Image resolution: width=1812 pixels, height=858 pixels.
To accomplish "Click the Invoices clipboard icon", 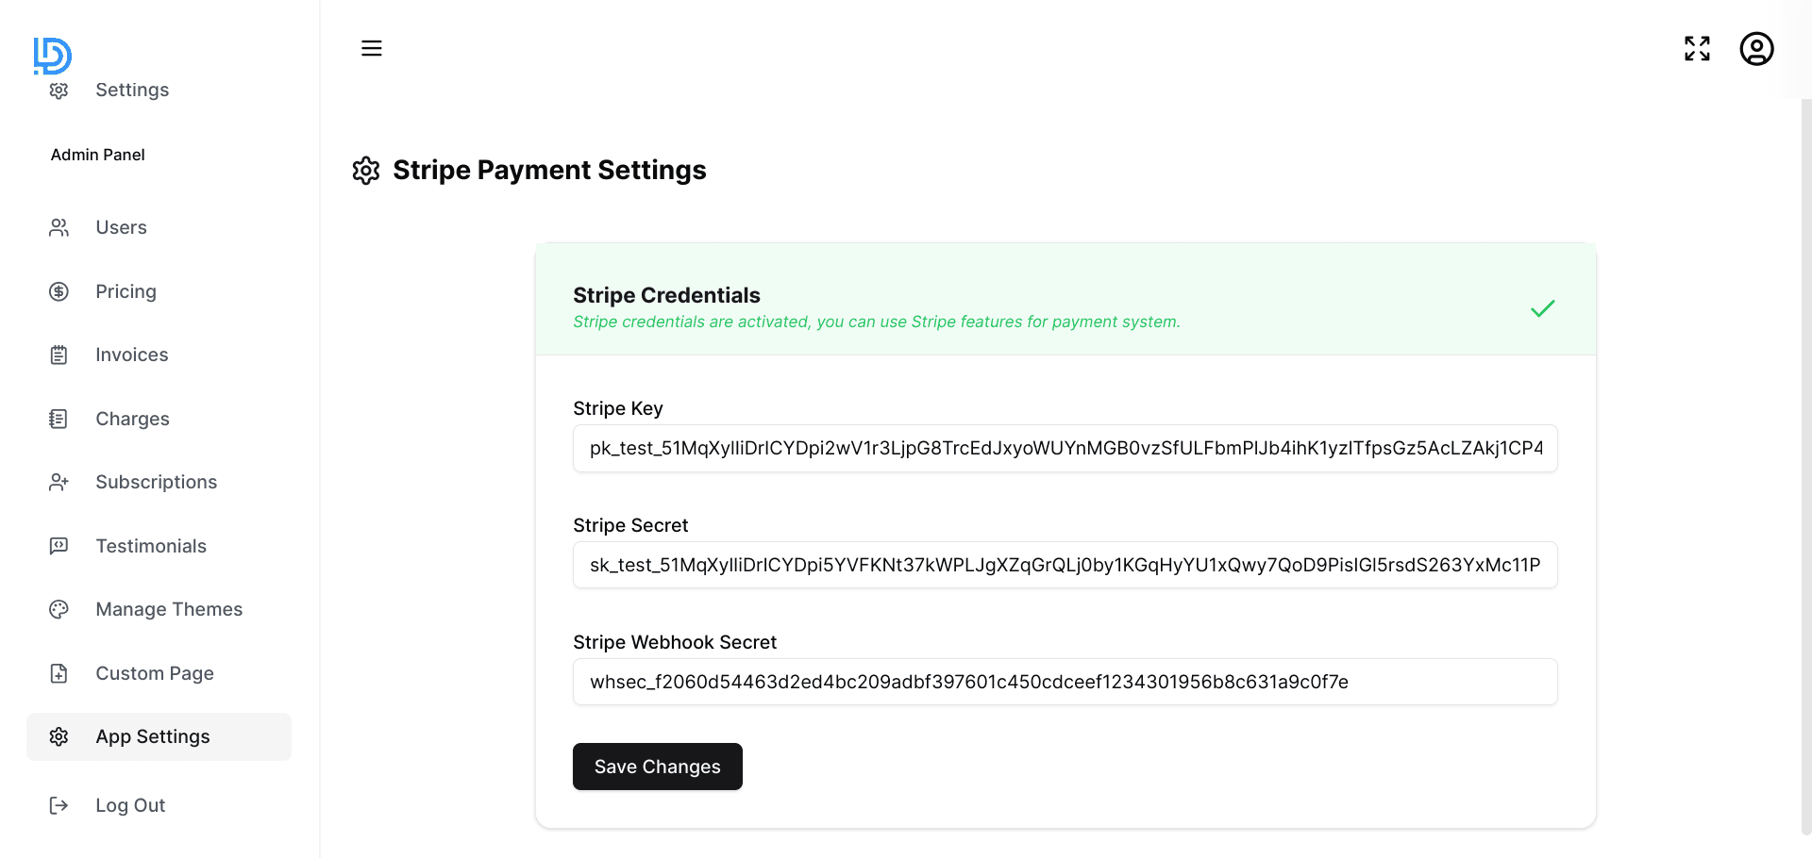I will (x=59, y=355).
